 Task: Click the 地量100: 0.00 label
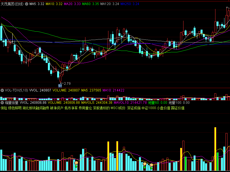[x=179, y=103]
